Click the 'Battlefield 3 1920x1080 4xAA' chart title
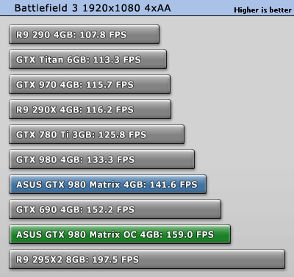The height and width of the screenshot is (277, 294). point(93,8)
